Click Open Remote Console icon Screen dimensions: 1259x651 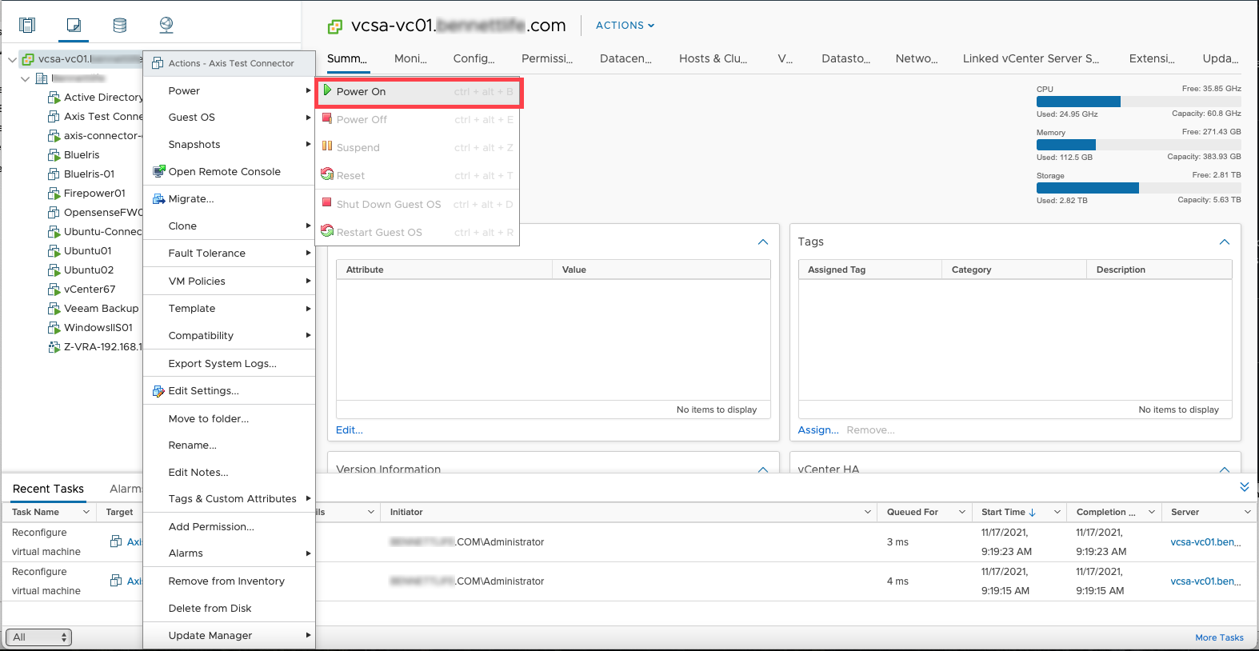(159, 171)
